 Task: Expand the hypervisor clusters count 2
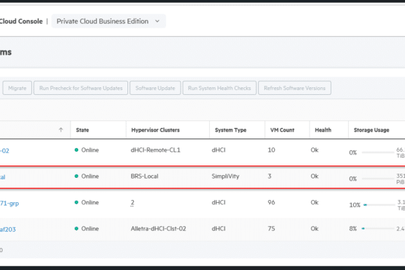click(132, 203)
